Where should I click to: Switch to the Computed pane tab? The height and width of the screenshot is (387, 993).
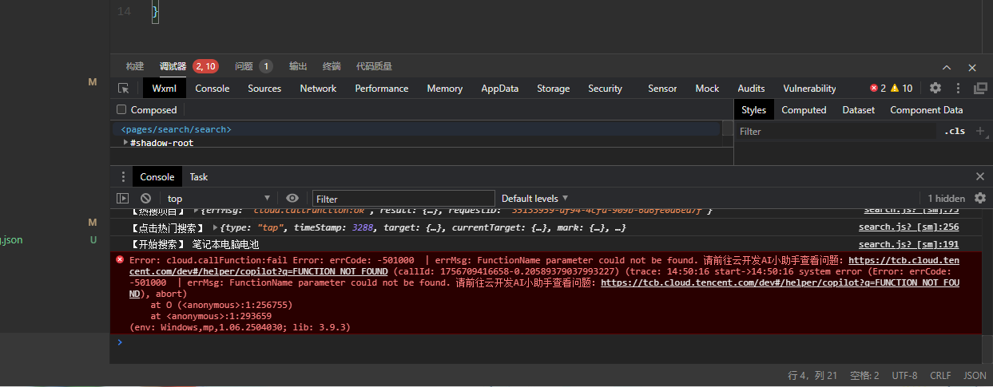804,110
